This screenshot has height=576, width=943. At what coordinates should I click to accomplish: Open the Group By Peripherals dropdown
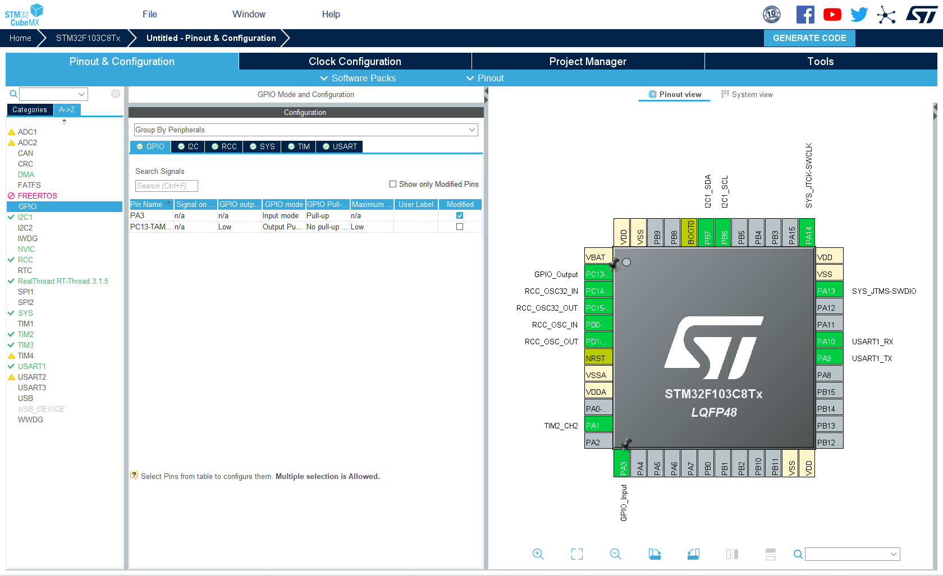[x=306, y=130]
